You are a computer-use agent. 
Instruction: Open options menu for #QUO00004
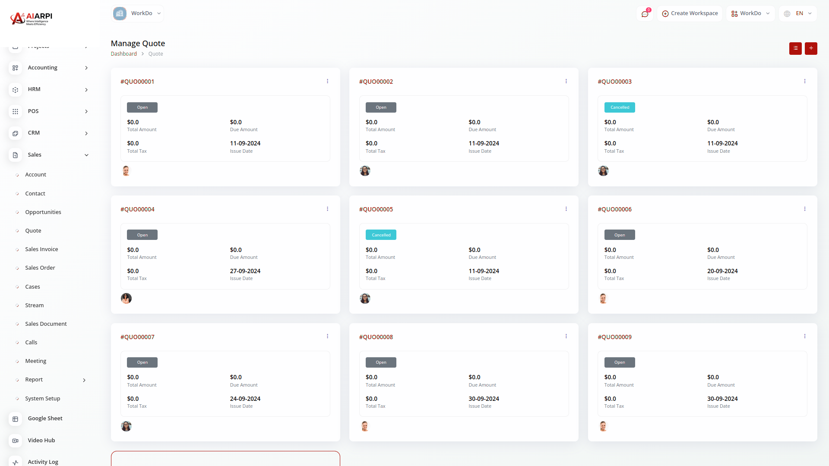tap(327, 209)
